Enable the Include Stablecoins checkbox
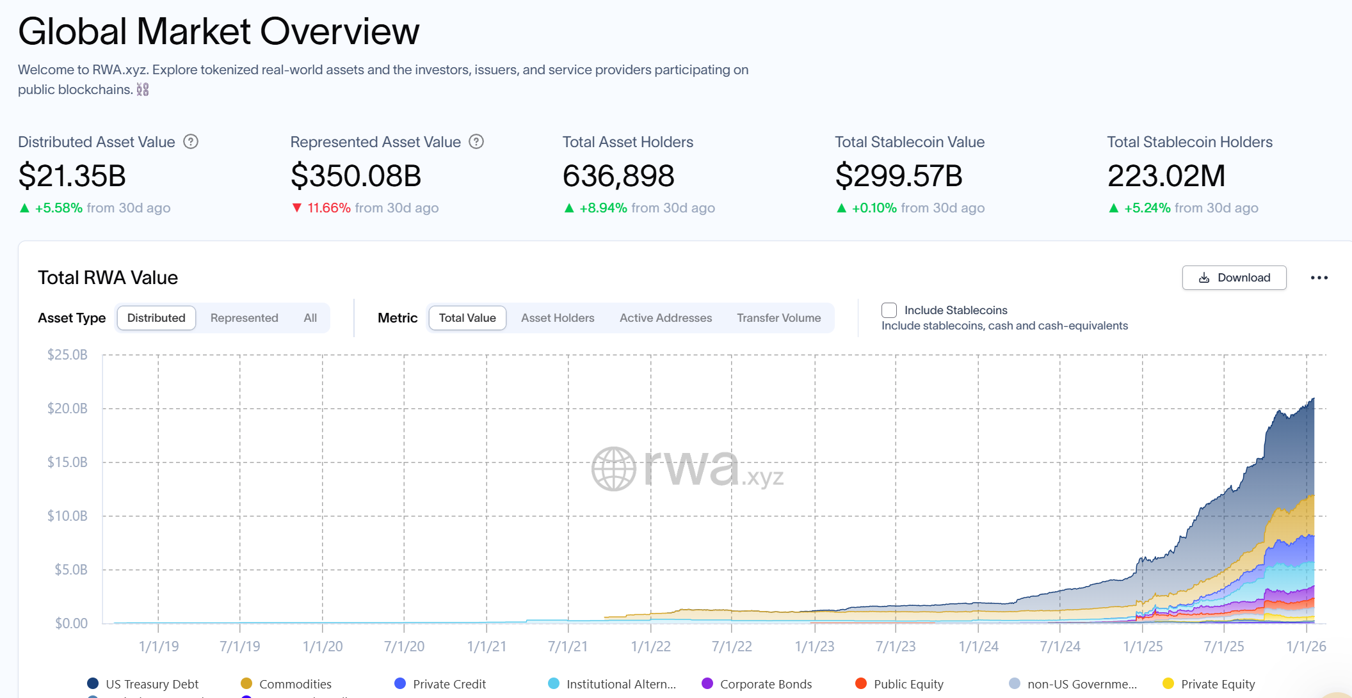 pos(889,310)
